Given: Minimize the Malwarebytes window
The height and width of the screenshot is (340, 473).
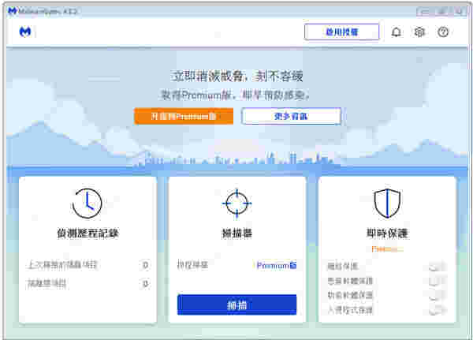Looking at the screenshot, I should click(x=424, y=12).
